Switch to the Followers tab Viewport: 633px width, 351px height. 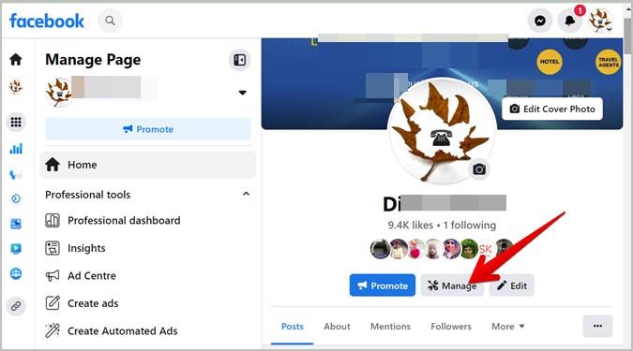(x=451, y=327)
